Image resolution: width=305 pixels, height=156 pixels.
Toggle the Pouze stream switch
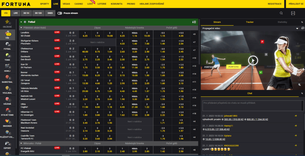tap(60, 13)
